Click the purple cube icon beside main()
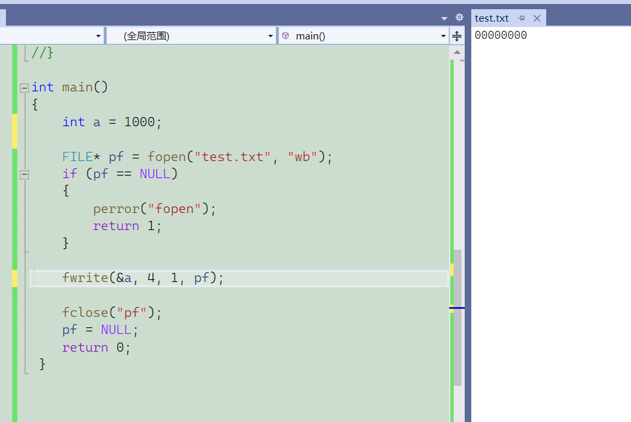631x422 pixels. pyautogui.click(x=285, y=35)
